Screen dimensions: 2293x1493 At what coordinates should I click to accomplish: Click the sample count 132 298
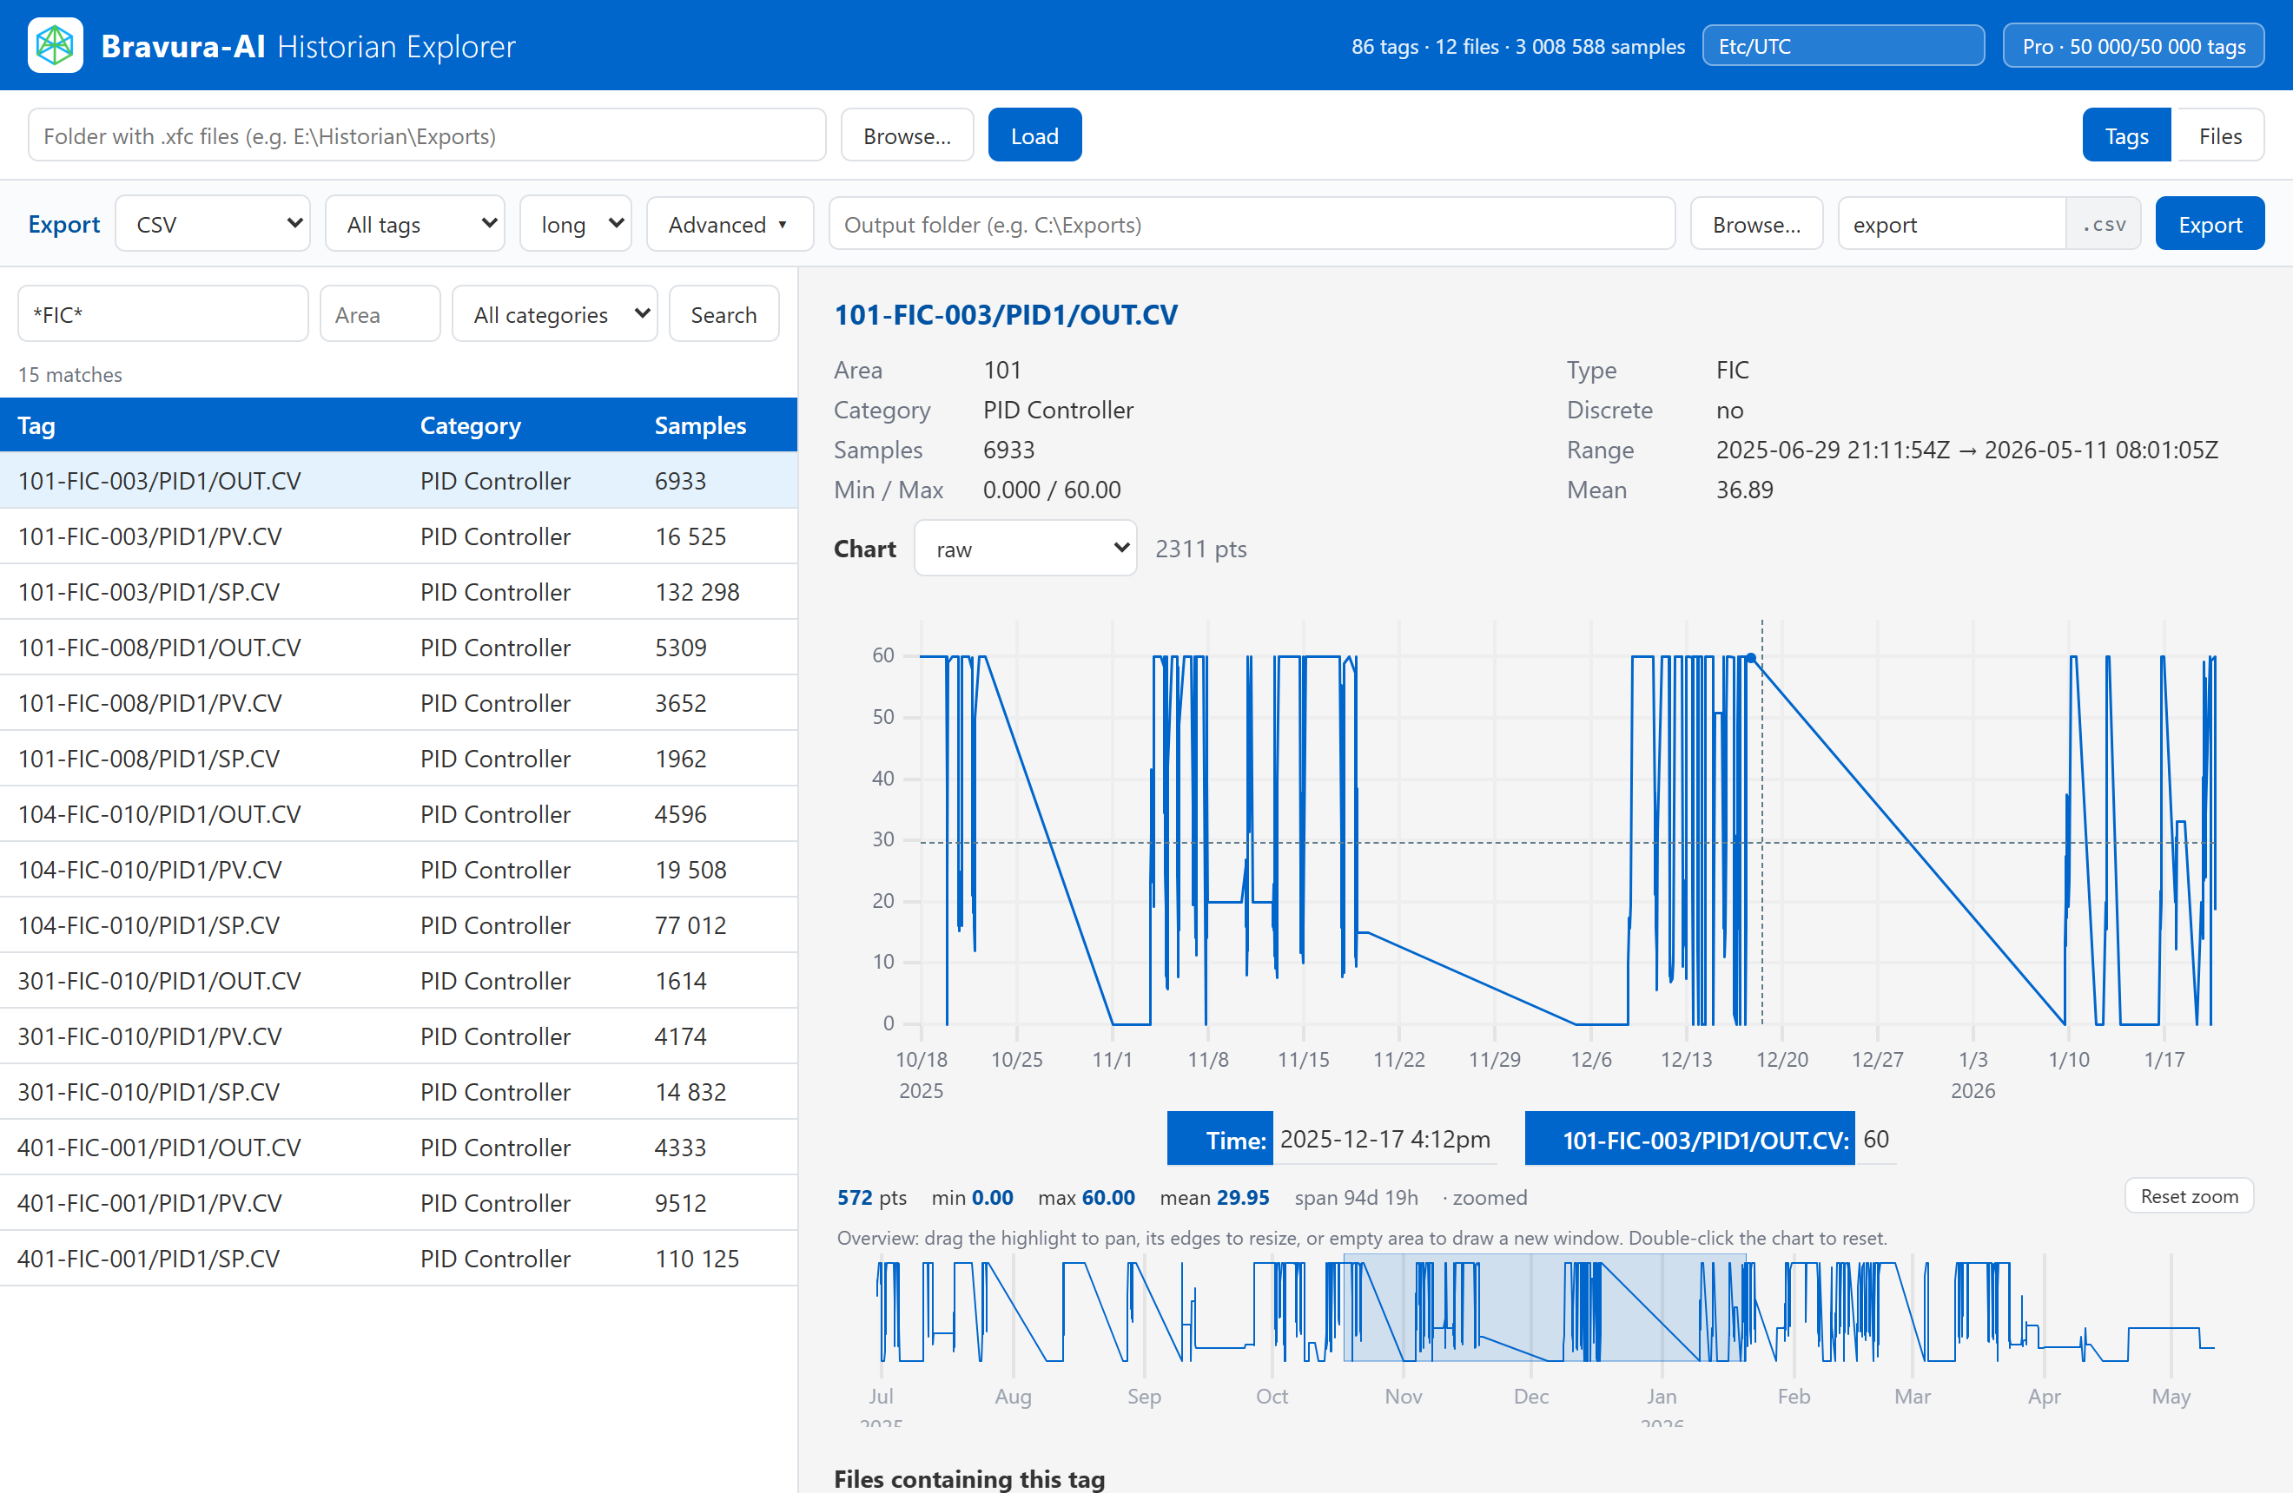tap(697, 591)
